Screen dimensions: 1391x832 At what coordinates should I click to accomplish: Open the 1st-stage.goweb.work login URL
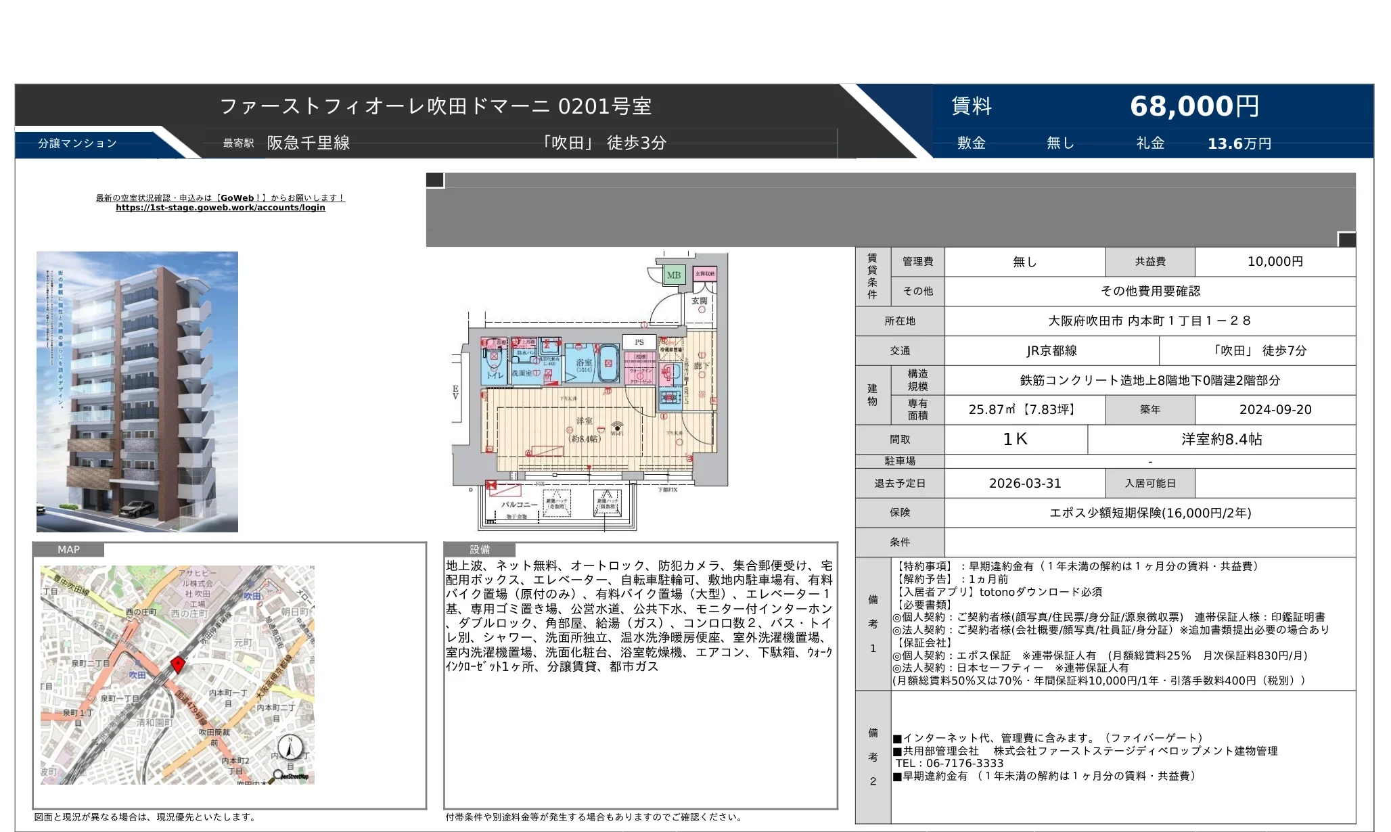tap(220, 208)
